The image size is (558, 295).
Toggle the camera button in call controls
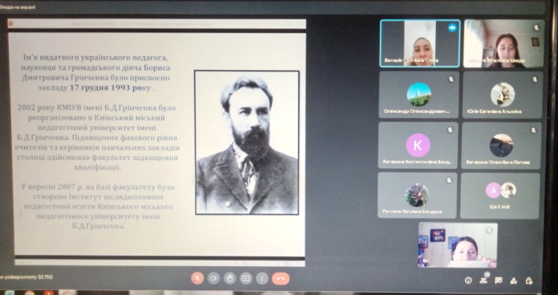point(214,278)
